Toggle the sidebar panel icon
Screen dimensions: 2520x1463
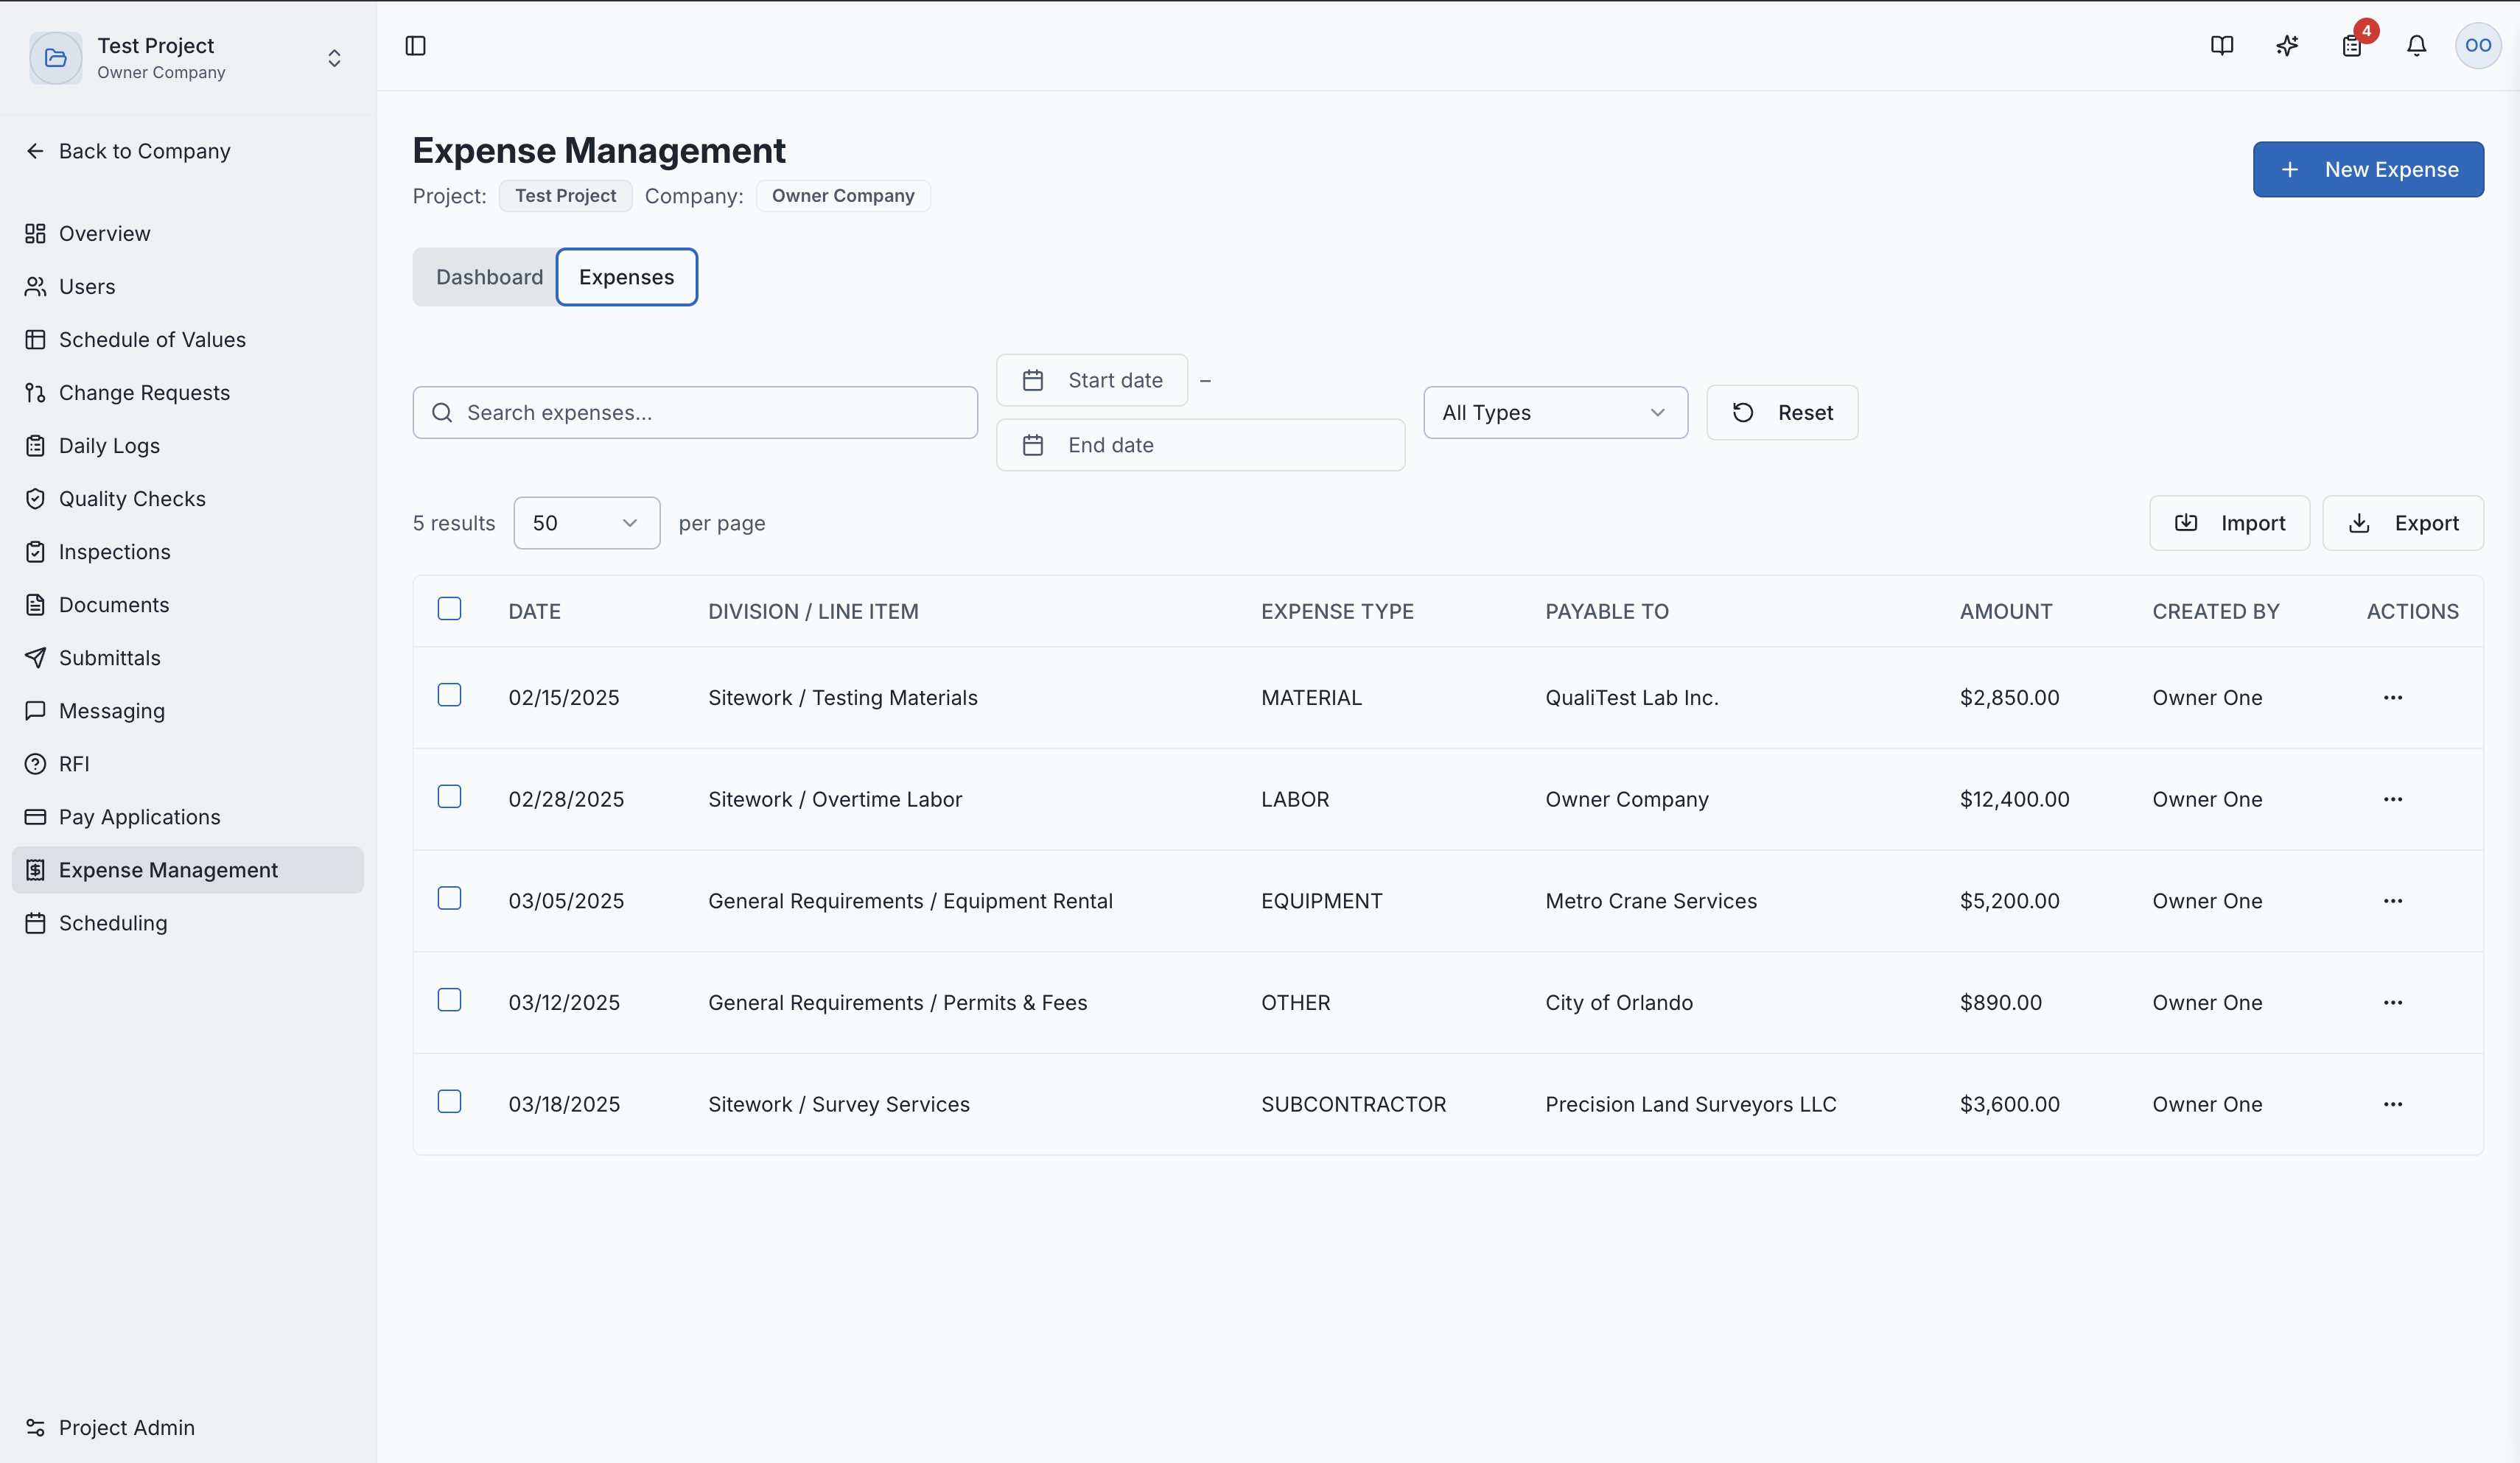coord(415,46)
